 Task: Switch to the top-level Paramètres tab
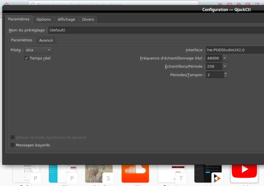(x=19, y=19)
